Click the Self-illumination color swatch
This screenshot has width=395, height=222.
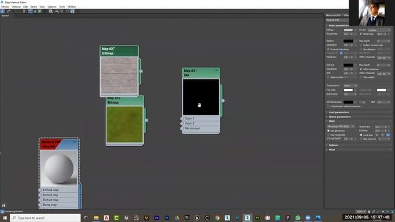pyautogui.click(x=348, y=102)
